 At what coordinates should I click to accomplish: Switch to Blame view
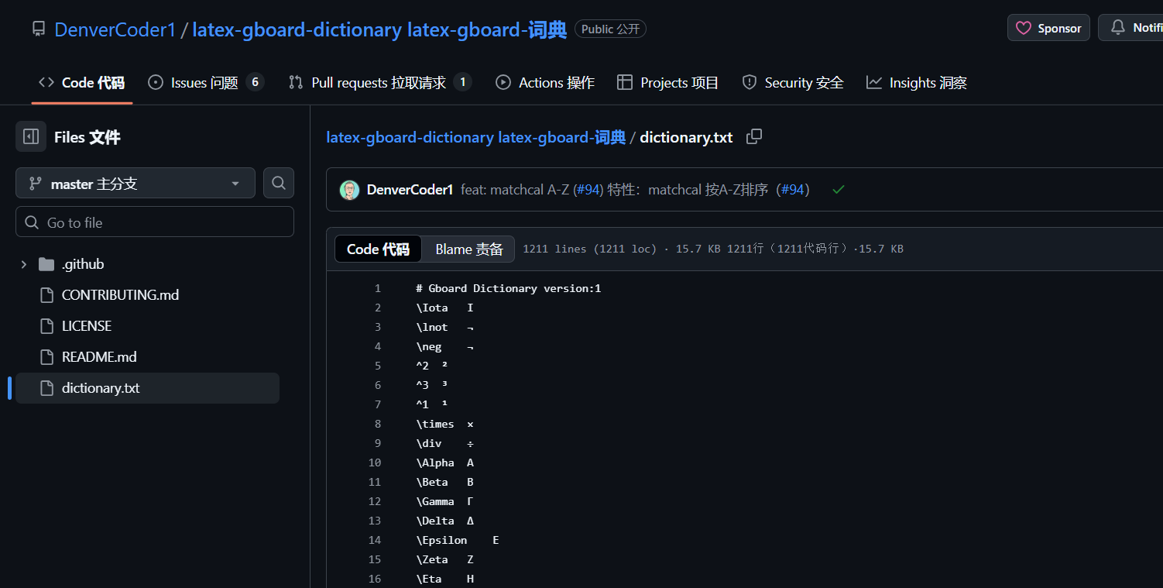point(469,249)
